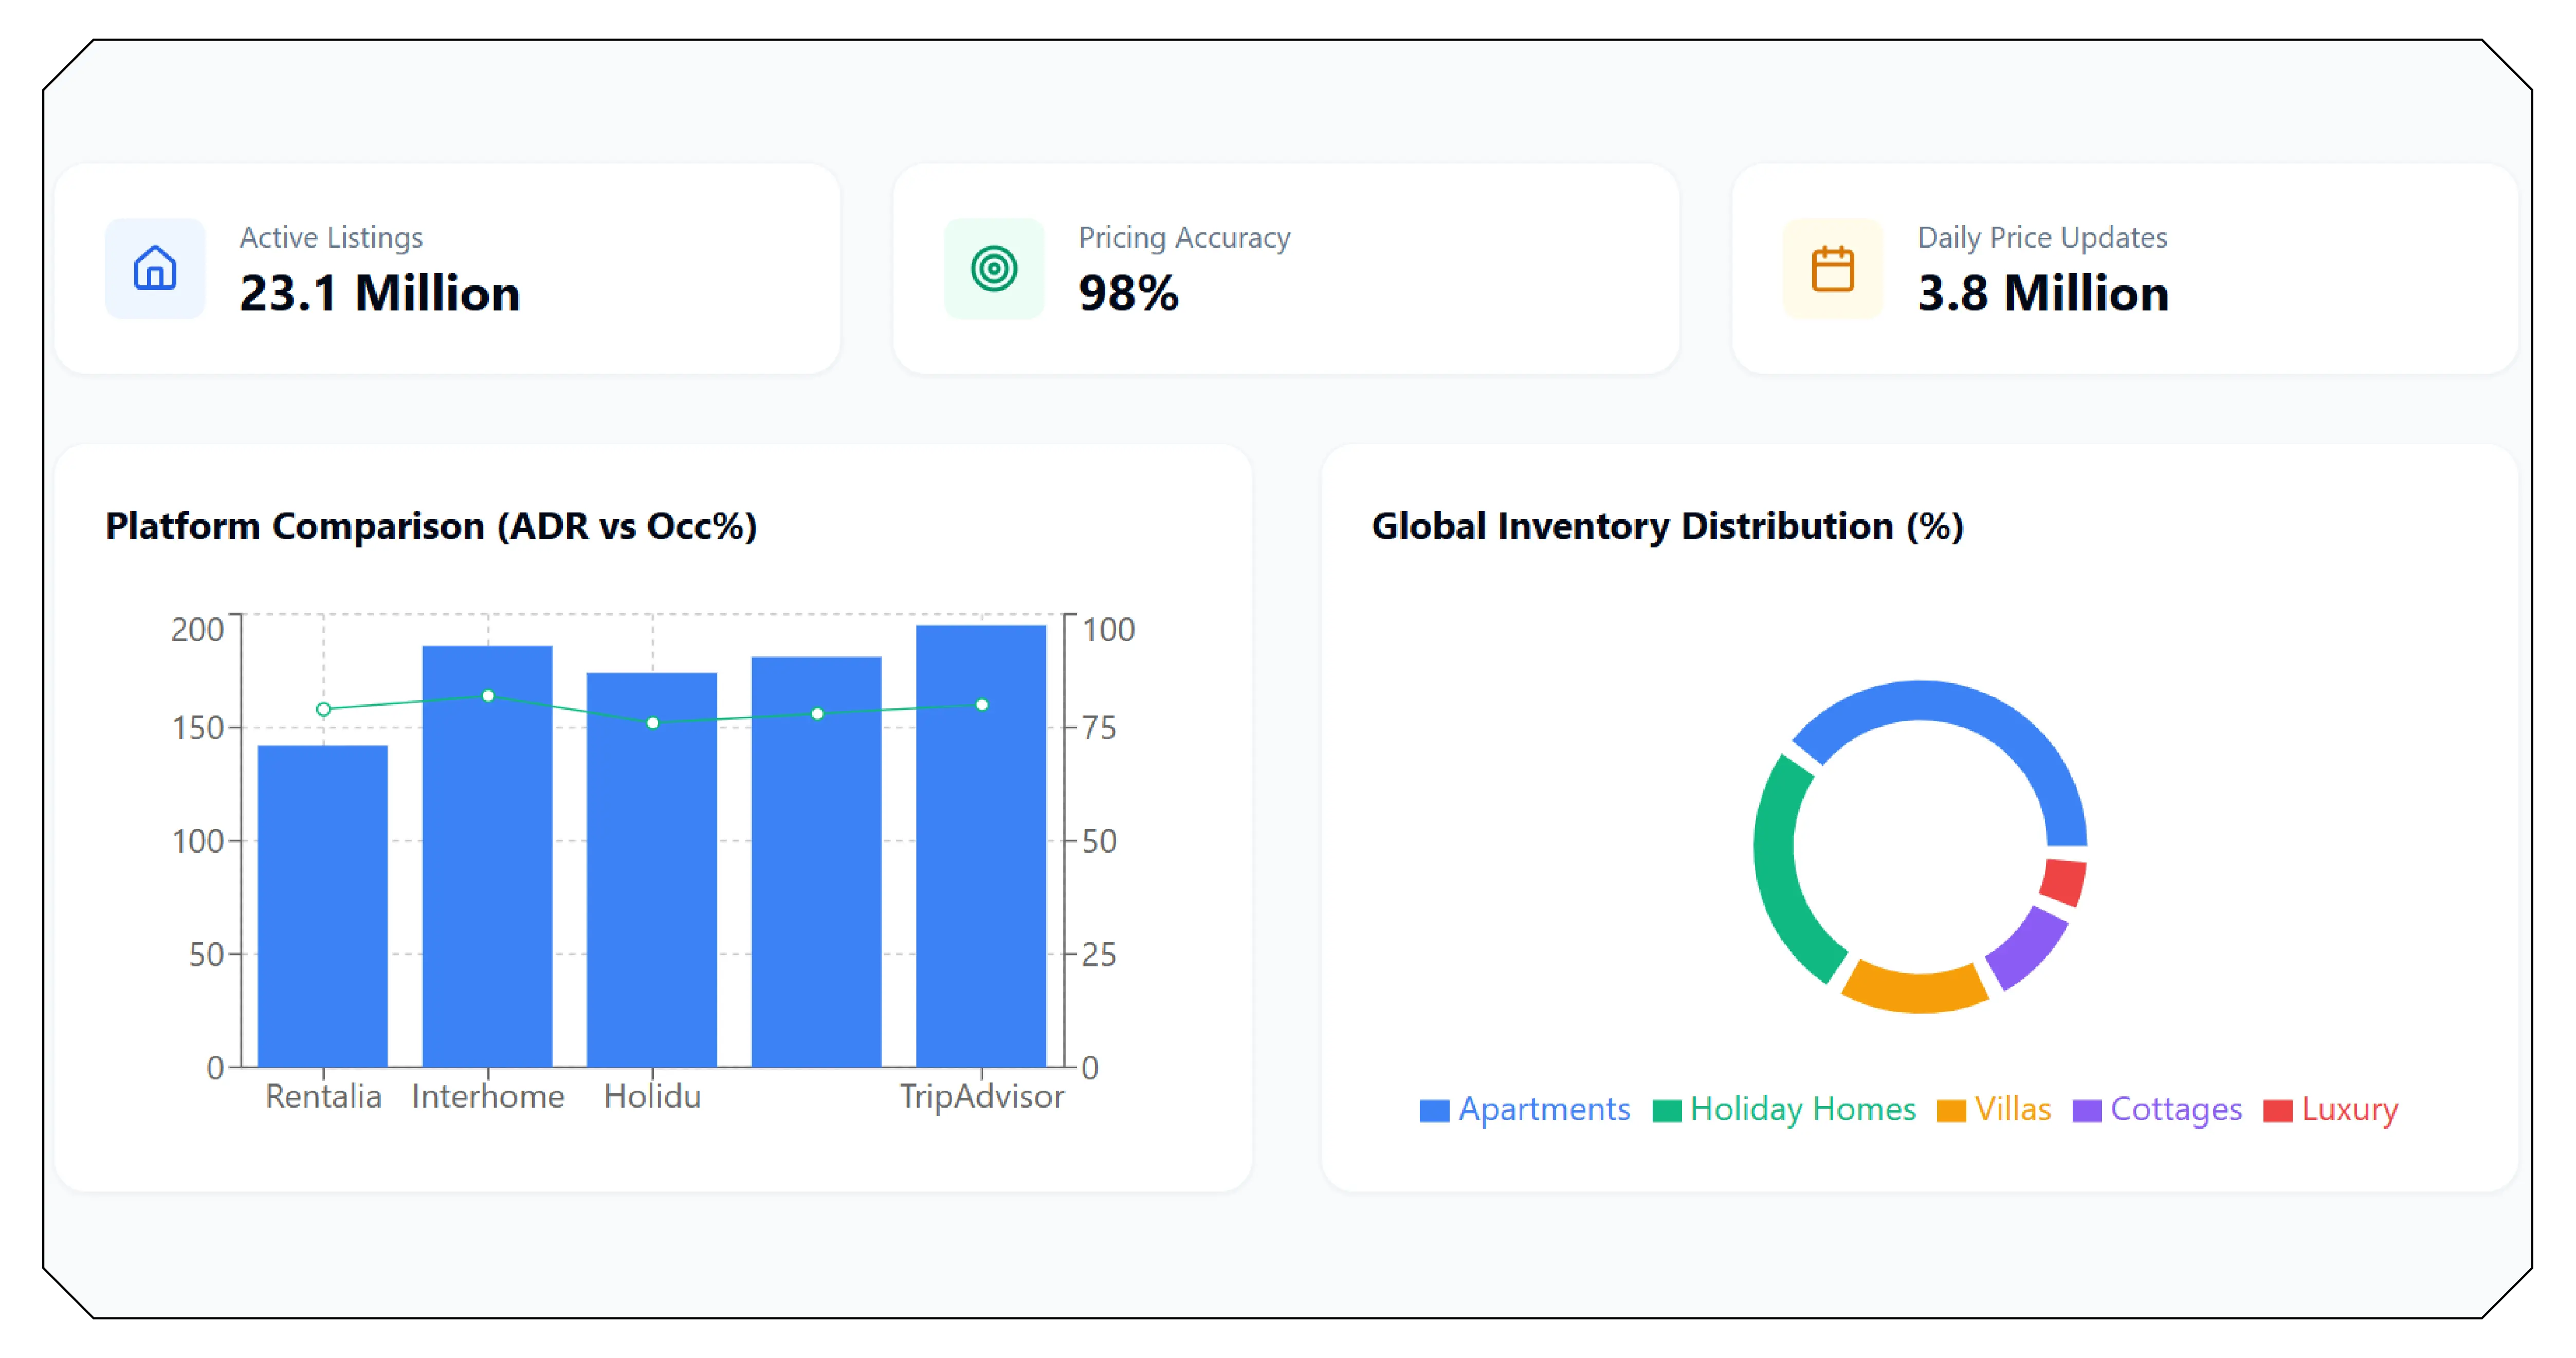Click the Pricing Accuracy label
Image resolution: width=2576 pixels, height=1358 pixels.
[x=1184, y=237]
